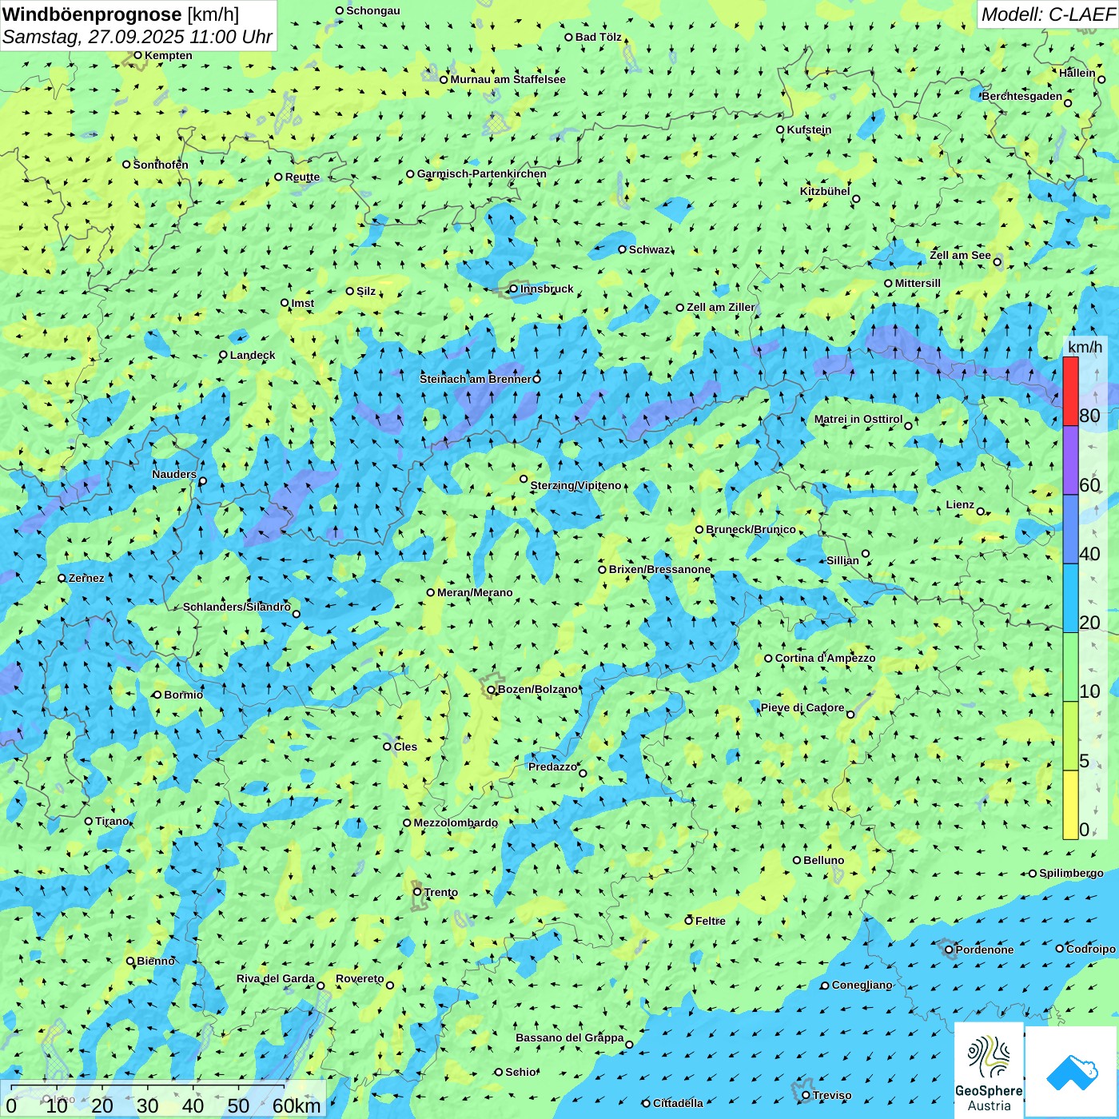1119x1119 pixels.
Task: Click the Garmisch-Partenkirchen label
Action: pyautogui.click(x=482, y=173)
